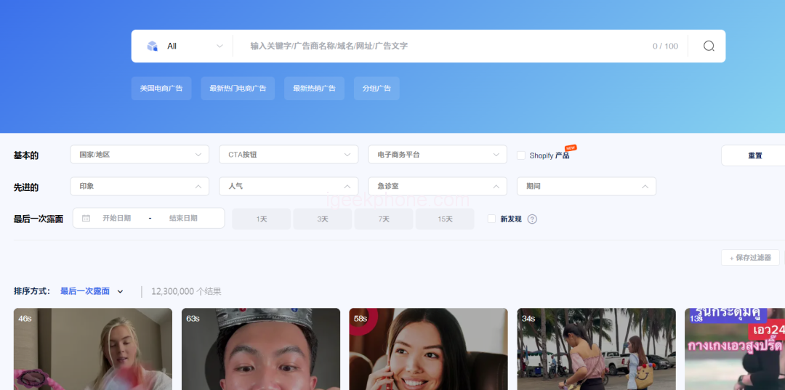This screenshot has width=785, height=390.
Task: Select the 美国电商广告 quick tag
Action: [161, 89]
